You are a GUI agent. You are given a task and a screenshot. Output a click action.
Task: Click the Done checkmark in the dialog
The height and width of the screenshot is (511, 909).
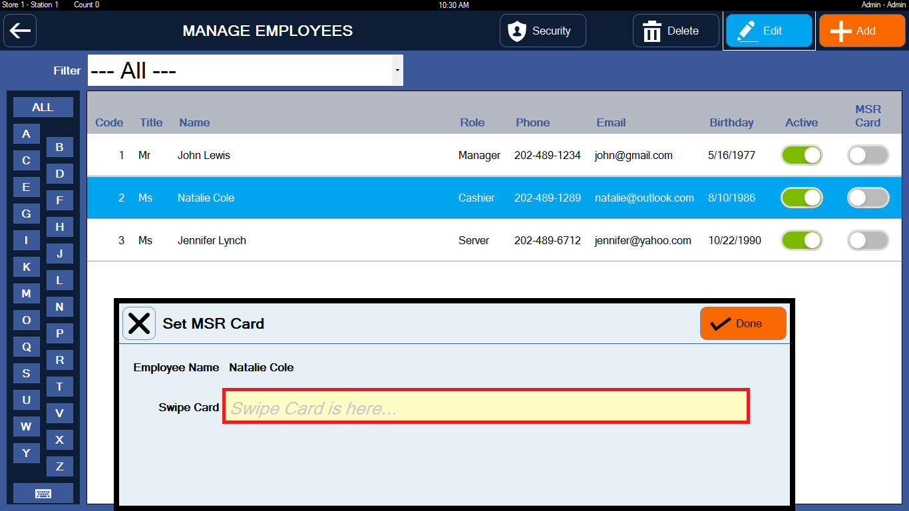point(743,323)
